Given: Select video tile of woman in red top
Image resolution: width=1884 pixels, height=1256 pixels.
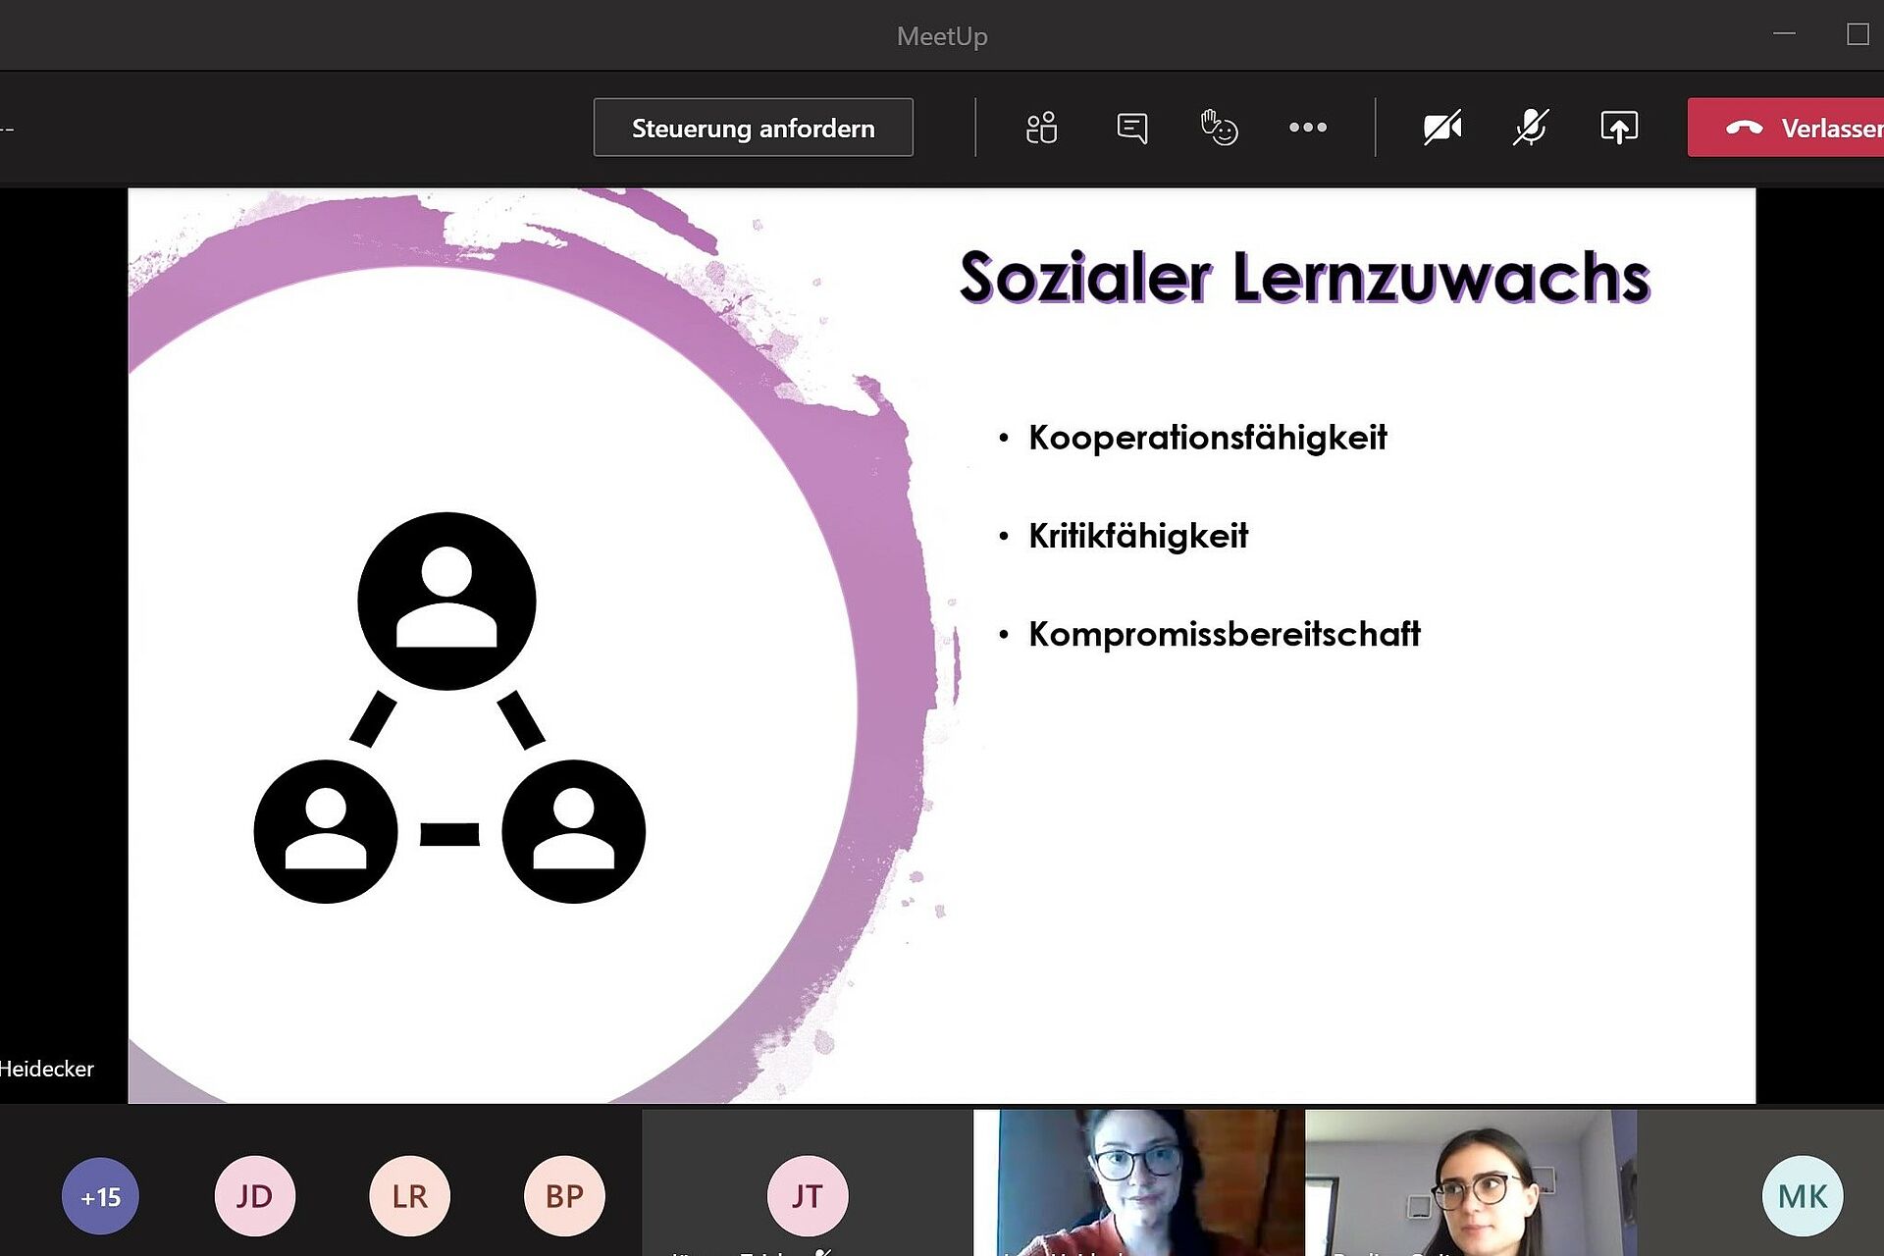Looking at the screenshot, I should 1138,1183.
